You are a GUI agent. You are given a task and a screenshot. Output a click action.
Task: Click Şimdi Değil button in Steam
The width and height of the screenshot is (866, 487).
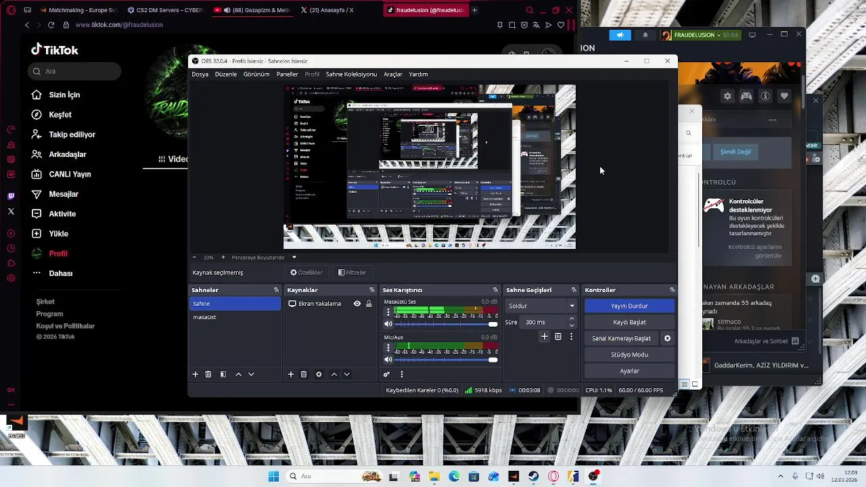pos(735,152)
